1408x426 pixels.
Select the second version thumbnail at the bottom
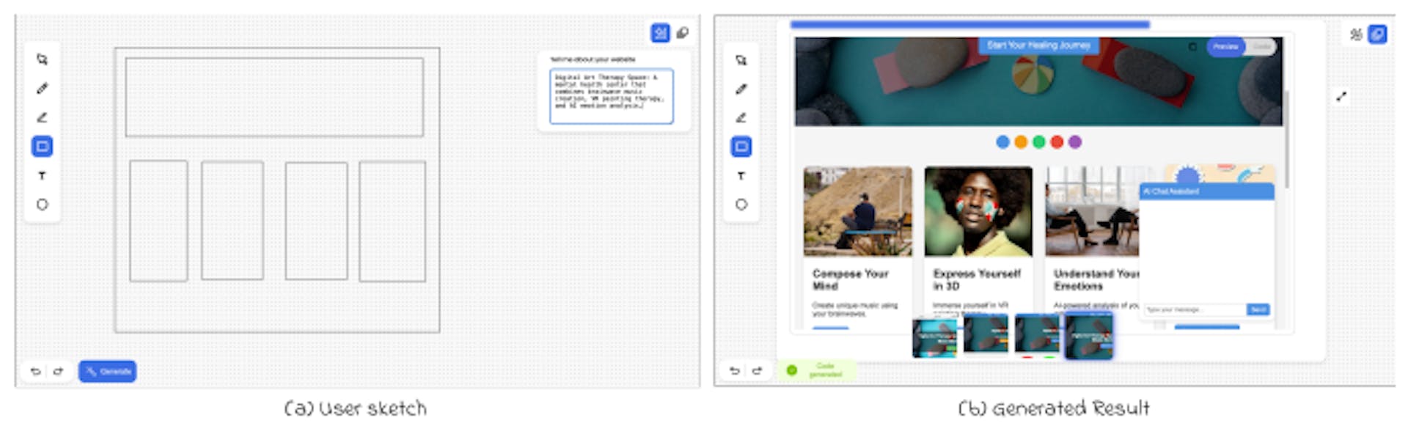tap(986, 334)
